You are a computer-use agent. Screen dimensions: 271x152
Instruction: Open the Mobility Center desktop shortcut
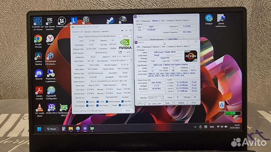click(221, 21)
